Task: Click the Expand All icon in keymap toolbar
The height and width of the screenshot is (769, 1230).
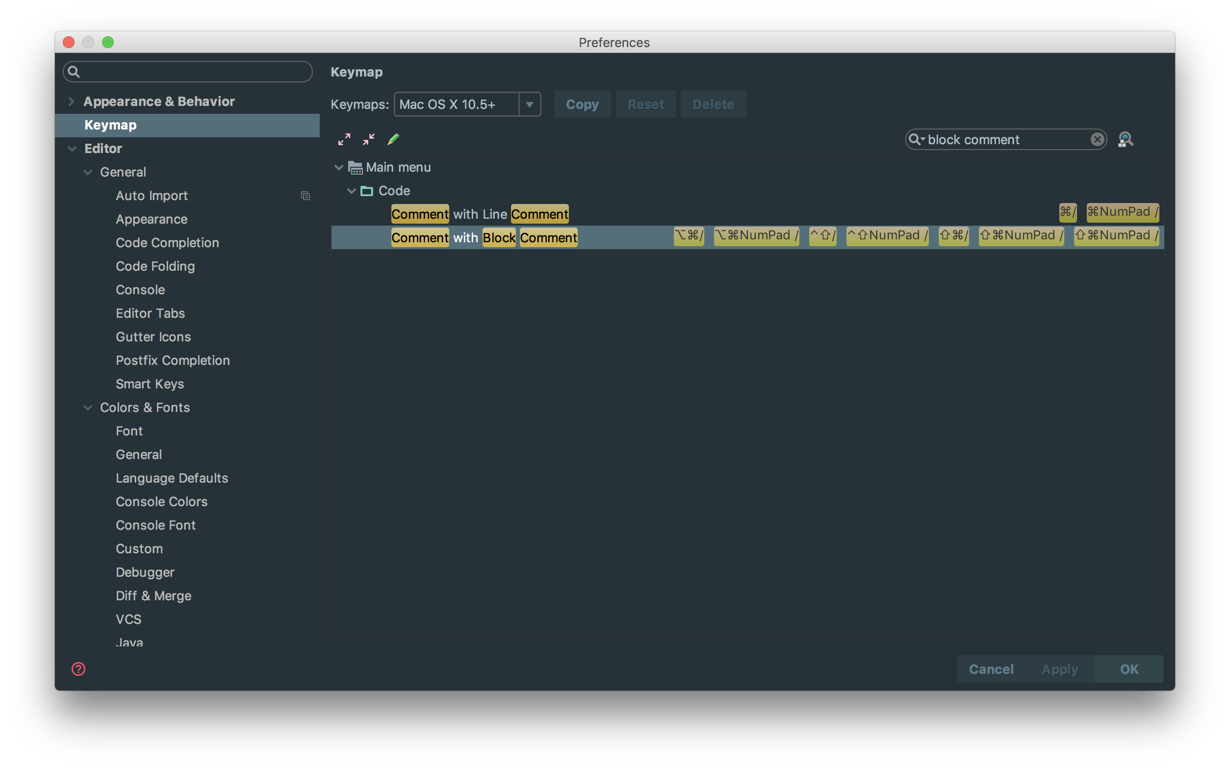Action: tap(344, 139)
